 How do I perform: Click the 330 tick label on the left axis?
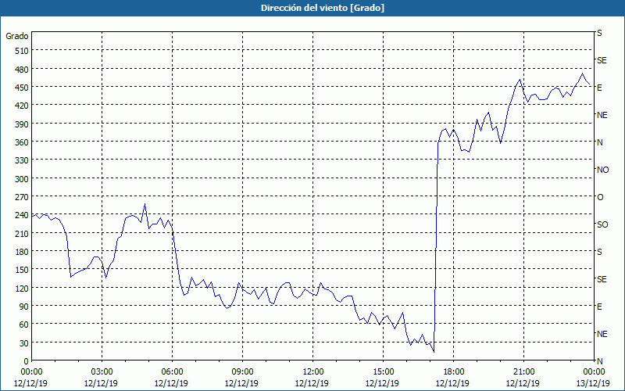(x=22, y=160)
